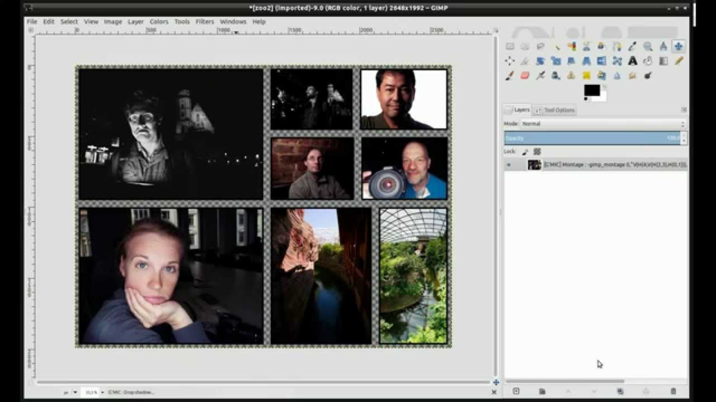The image size is (716, 402).
Task: Select the Blend gradient tool
Action: tap(663, 61)
